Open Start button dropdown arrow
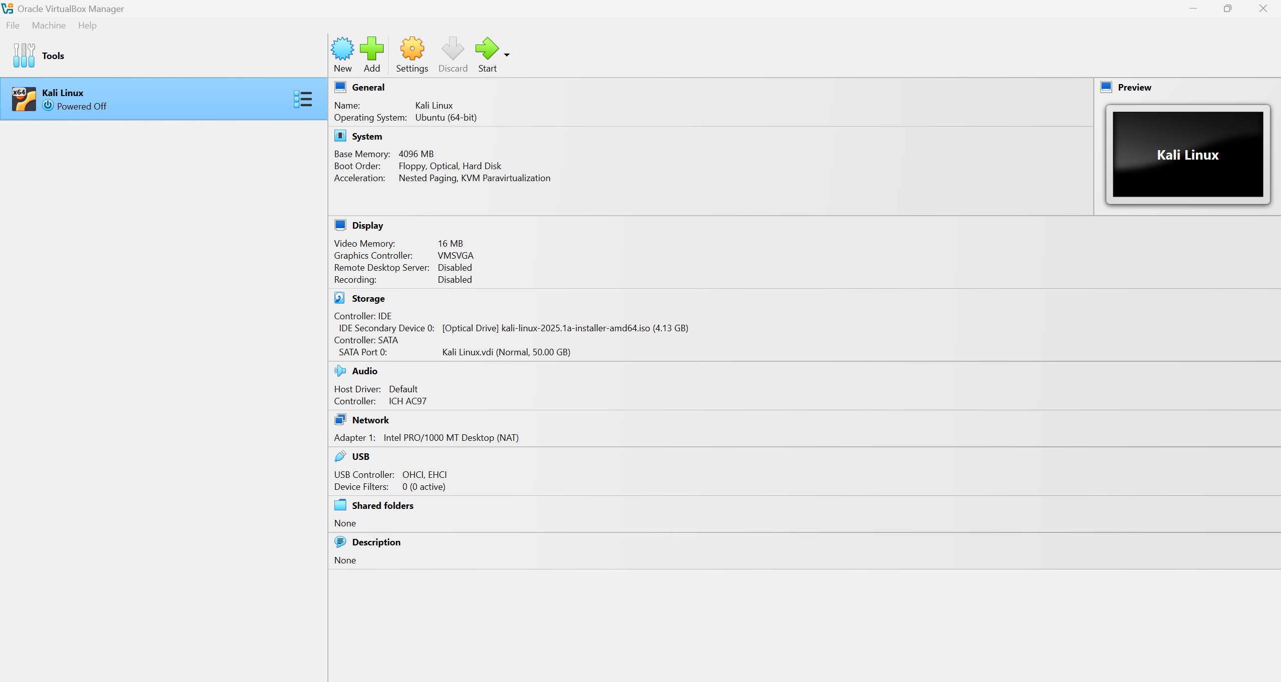The height and width of the screenshot is (682, 1281). point(507,55)
